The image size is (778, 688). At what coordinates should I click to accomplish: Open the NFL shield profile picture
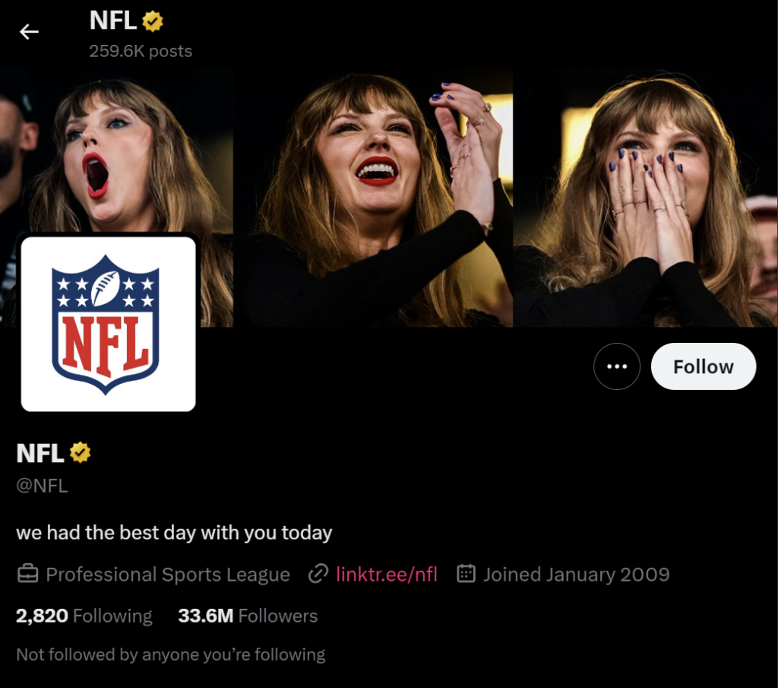click(x=108, y=324)
